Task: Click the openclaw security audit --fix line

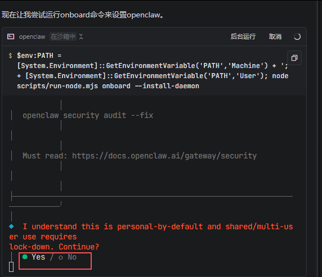Action: coord(88,115)
